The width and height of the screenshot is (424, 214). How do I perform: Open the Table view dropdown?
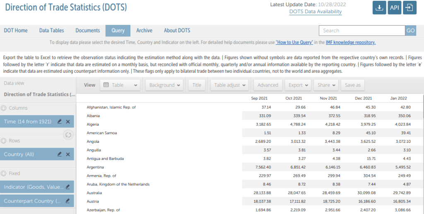click(120, 85)
